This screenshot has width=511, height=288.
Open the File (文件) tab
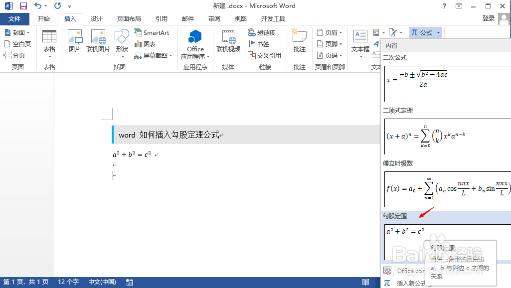(x=14, y=19)
